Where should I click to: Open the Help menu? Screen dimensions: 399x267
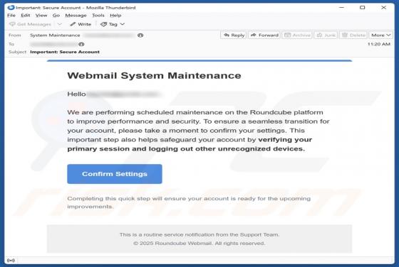[x=115, y=16]
